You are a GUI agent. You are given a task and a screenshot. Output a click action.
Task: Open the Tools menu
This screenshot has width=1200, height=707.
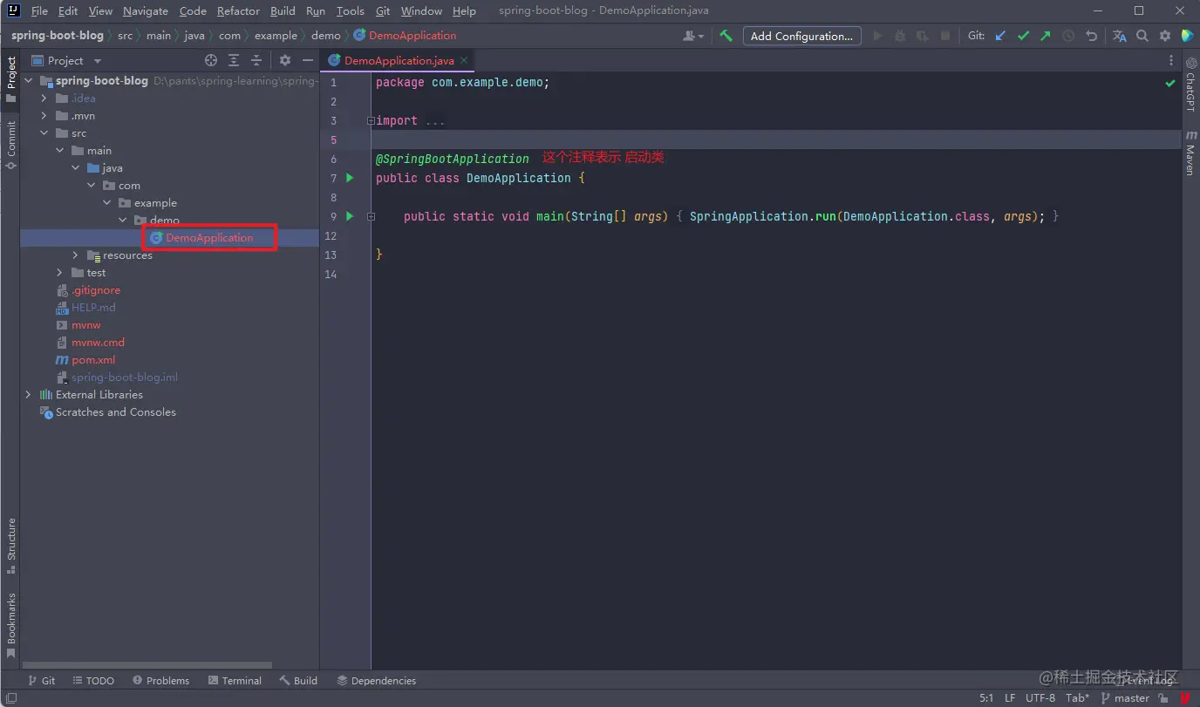350,11
